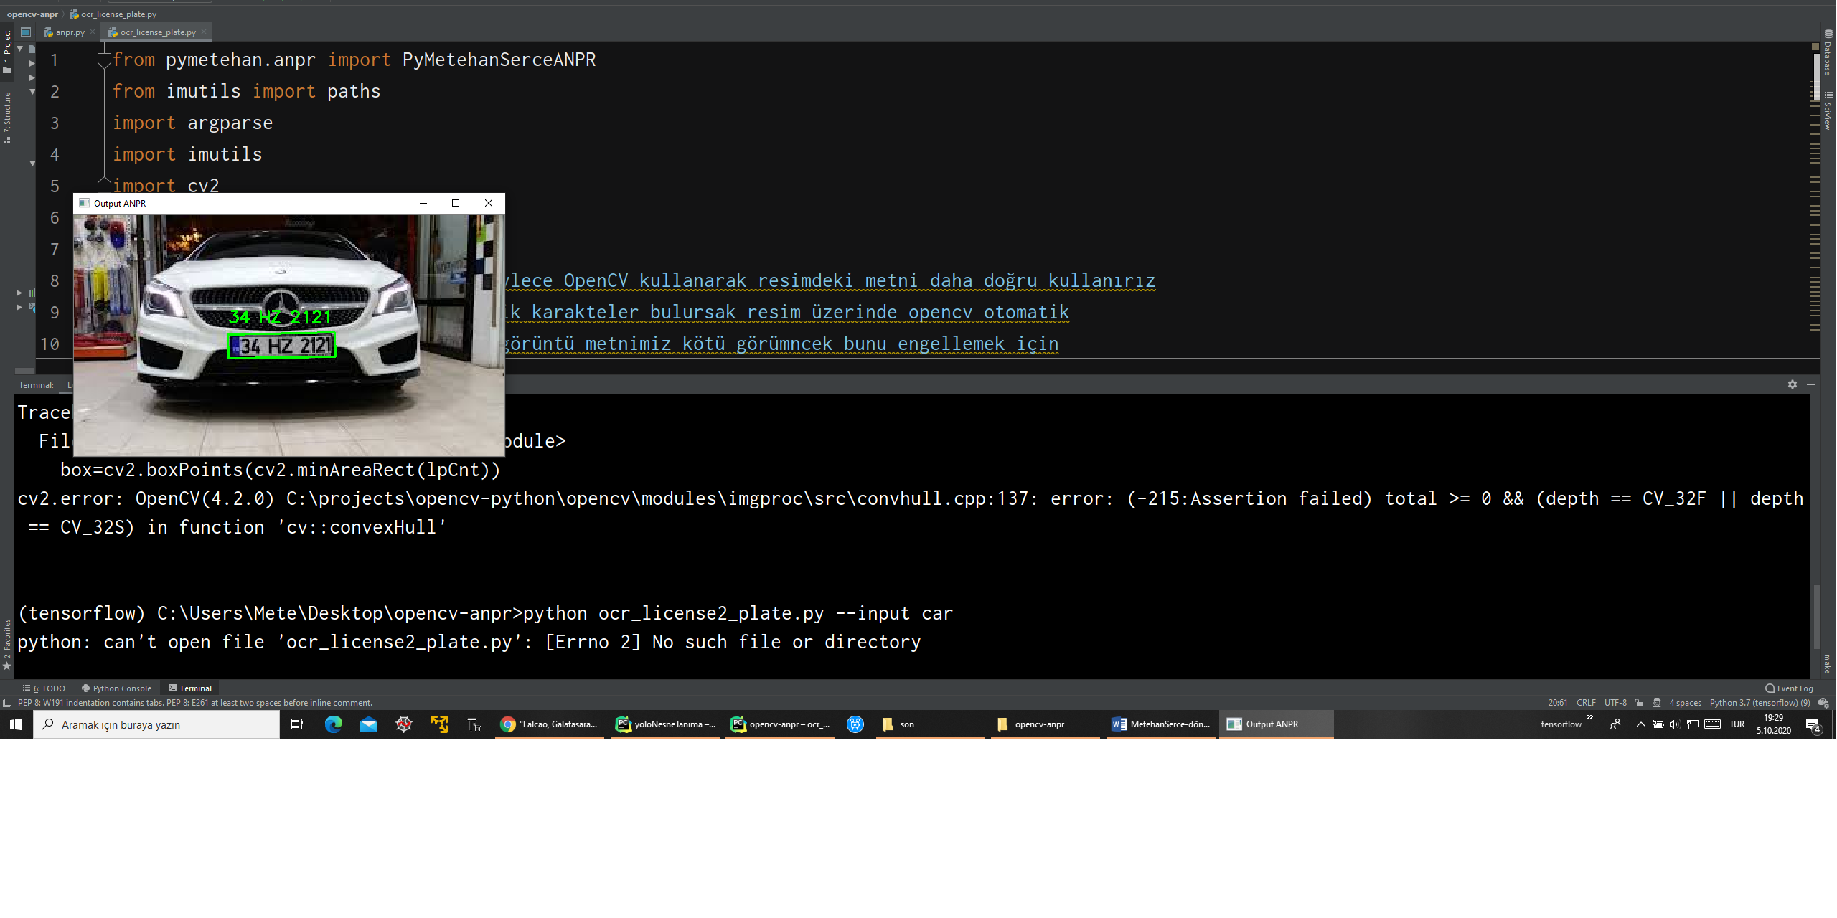
Task: Click the tool window quick-access icon in status bar
Action: (7, 703)
